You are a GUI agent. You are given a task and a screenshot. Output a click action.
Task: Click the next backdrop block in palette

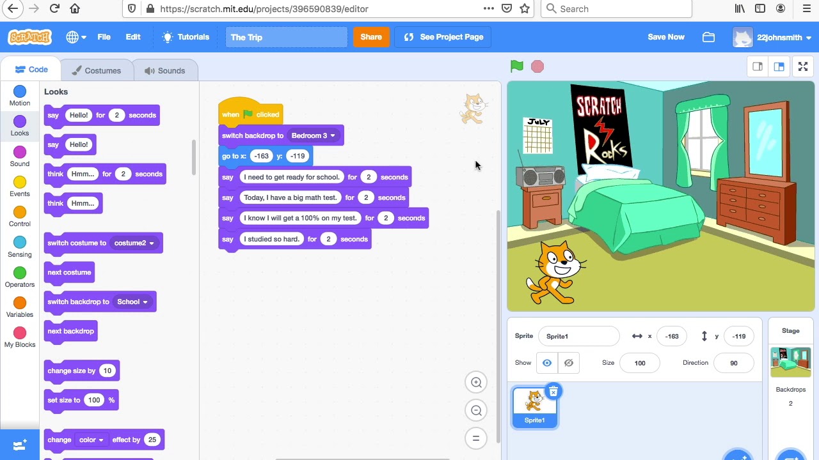coord(71,331)
